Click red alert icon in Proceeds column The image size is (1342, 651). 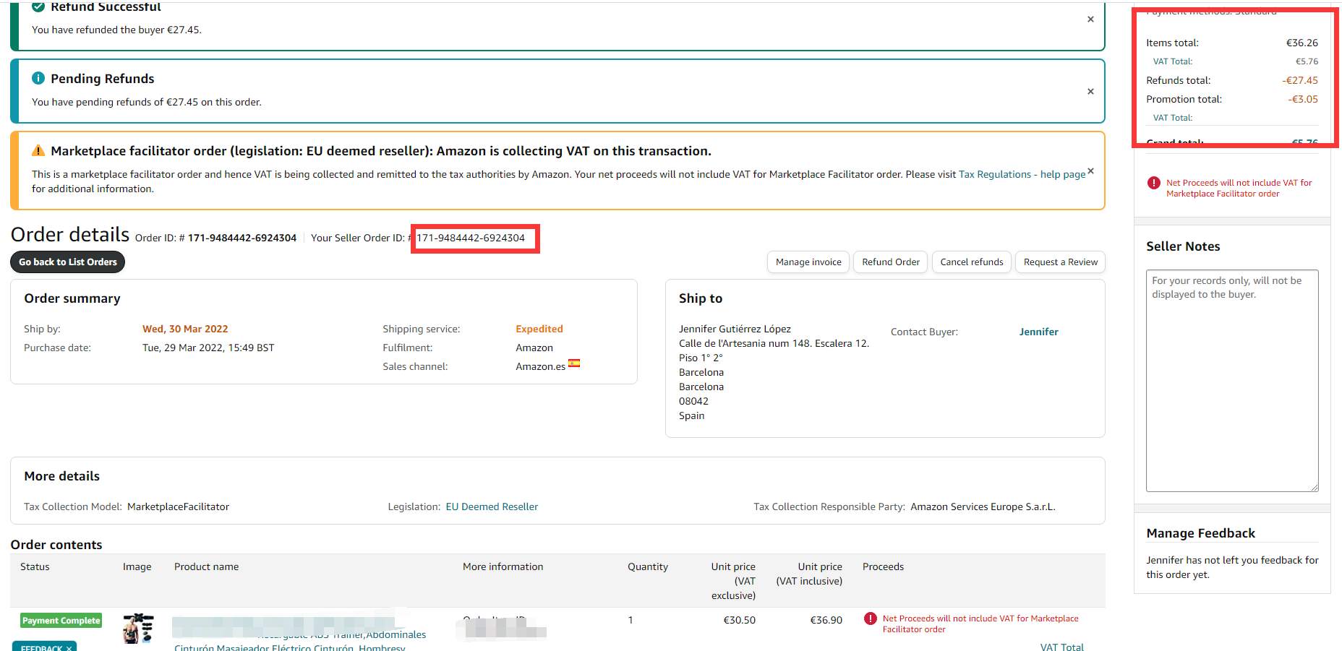[871, 618]
